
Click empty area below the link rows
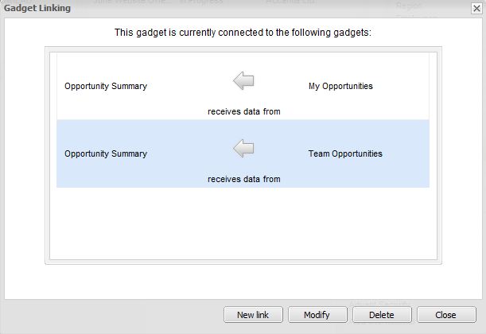(243, 223)
